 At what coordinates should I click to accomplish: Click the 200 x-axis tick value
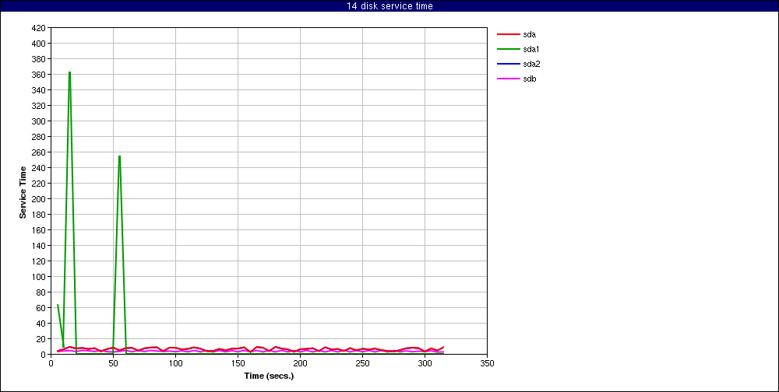click(x=300, y=363)
